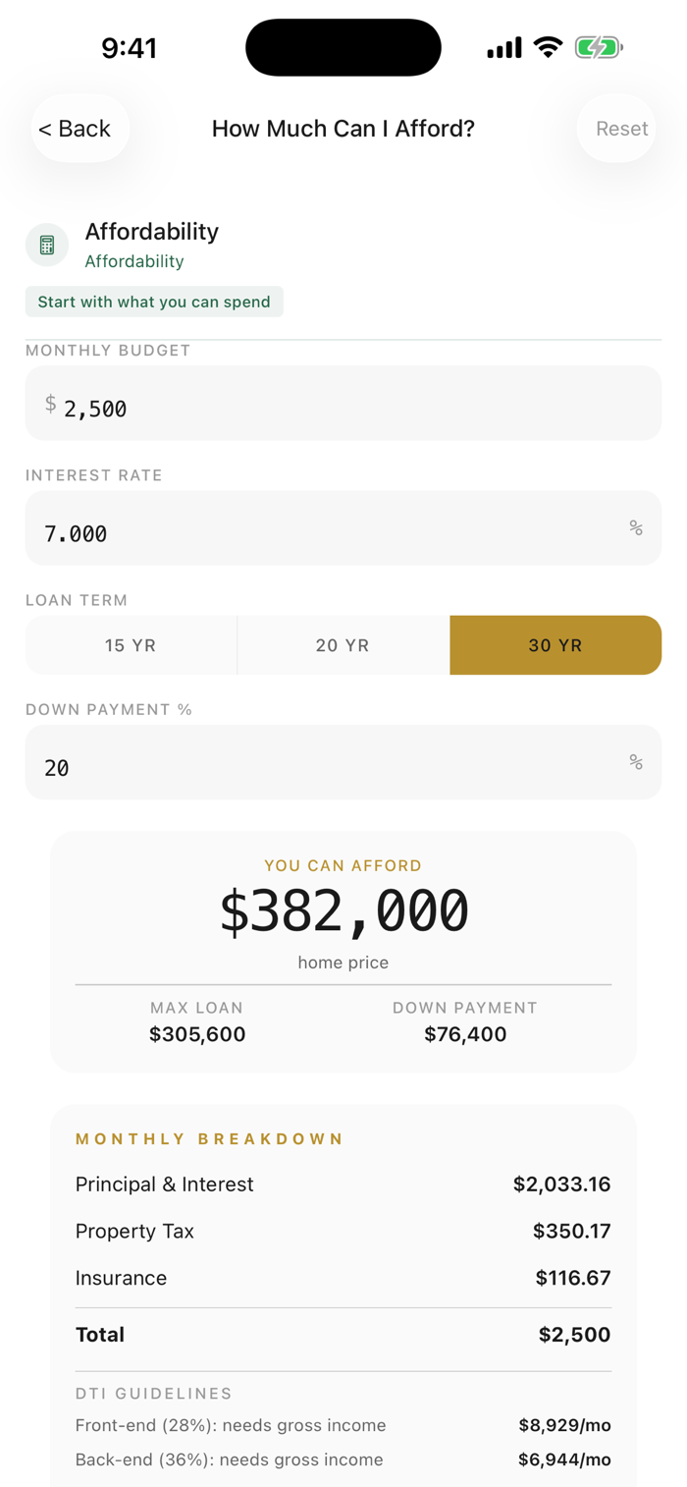Tap the cellular signal bars icon
This screenshot has height=1487, width=687.
point(504,48)
